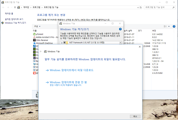Click 프로그램 및 기능 breadcrumb segment
This screenshot has width=178, height=120.
(51, 7)
